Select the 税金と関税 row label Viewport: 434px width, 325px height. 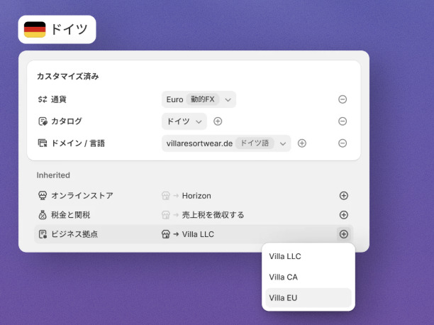(x=71, y=215)
